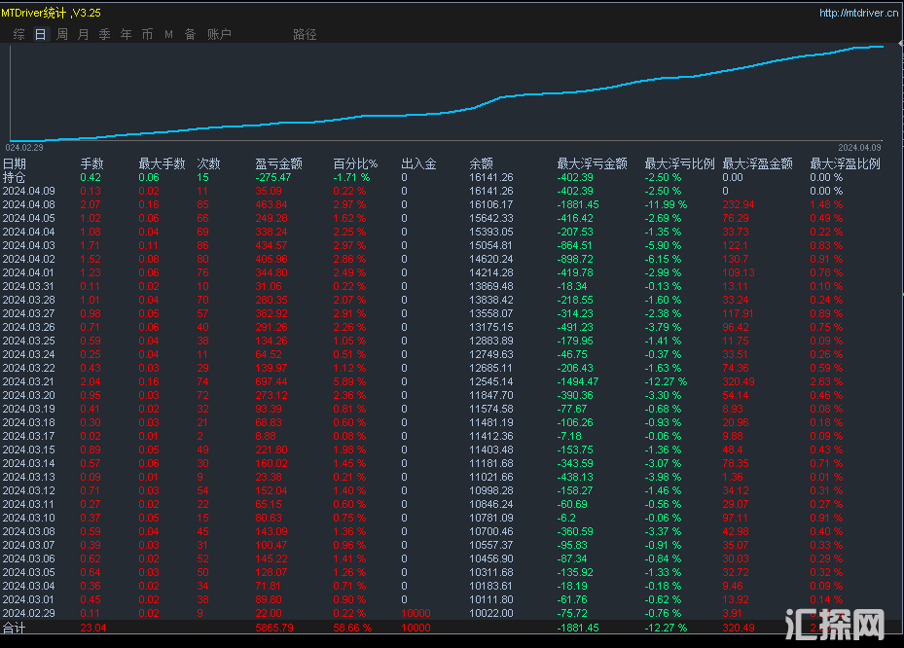Open the 周 weekly statistics tab
The width and height of the screenshot is (904, 648).
(62, 34)
